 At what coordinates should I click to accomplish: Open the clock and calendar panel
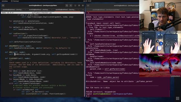click(x=87, y=1)
